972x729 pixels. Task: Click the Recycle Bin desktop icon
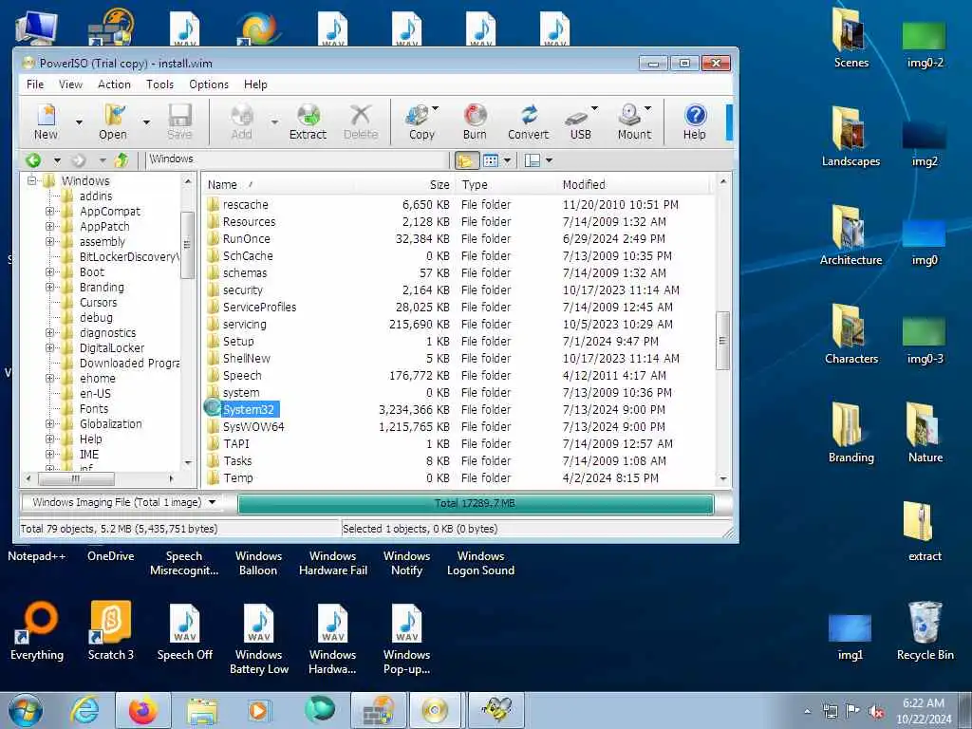click(x=925, y=631)
